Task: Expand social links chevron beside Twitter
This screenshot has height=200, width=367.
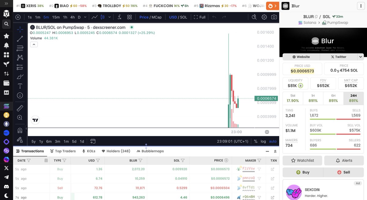Action: [361, 57]
